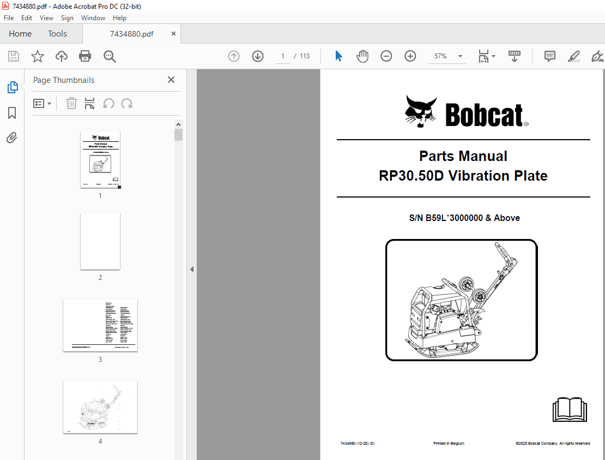605x460 pixels.
Task: Zoom in with plus icon
Action: [410, 56]
